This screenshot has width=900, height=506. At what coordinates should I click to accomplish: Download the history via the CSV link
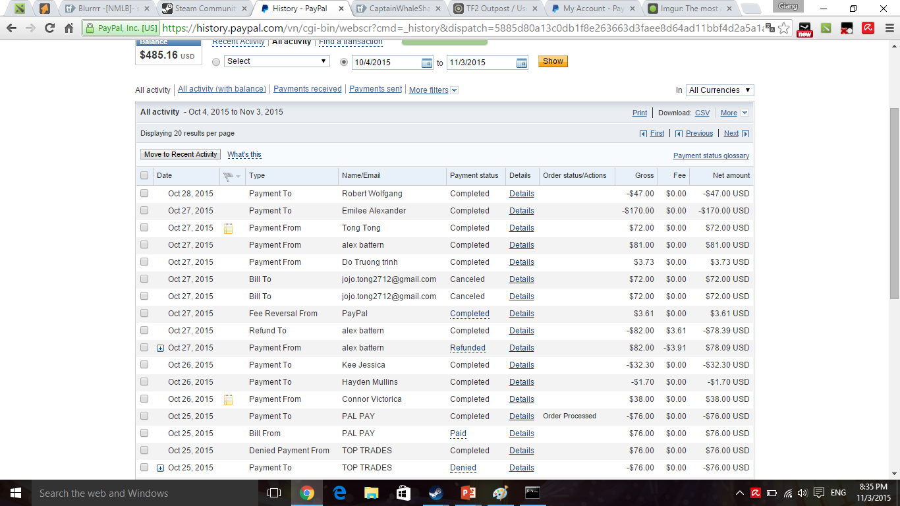point(702,113)
